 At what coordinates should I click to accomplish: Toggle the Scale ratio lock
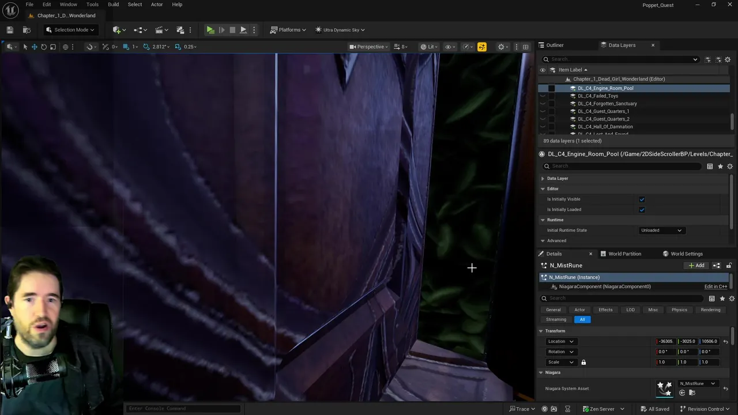point(583,363)
